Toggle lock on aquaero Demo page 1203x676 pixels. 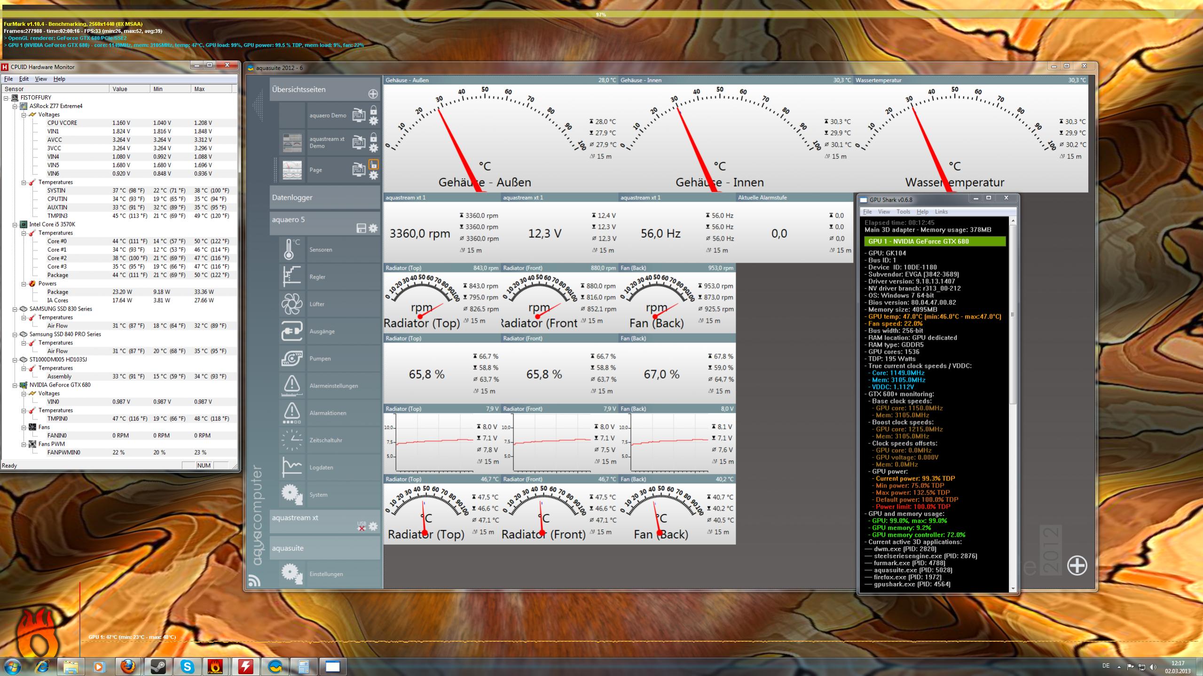click(373, 110)
